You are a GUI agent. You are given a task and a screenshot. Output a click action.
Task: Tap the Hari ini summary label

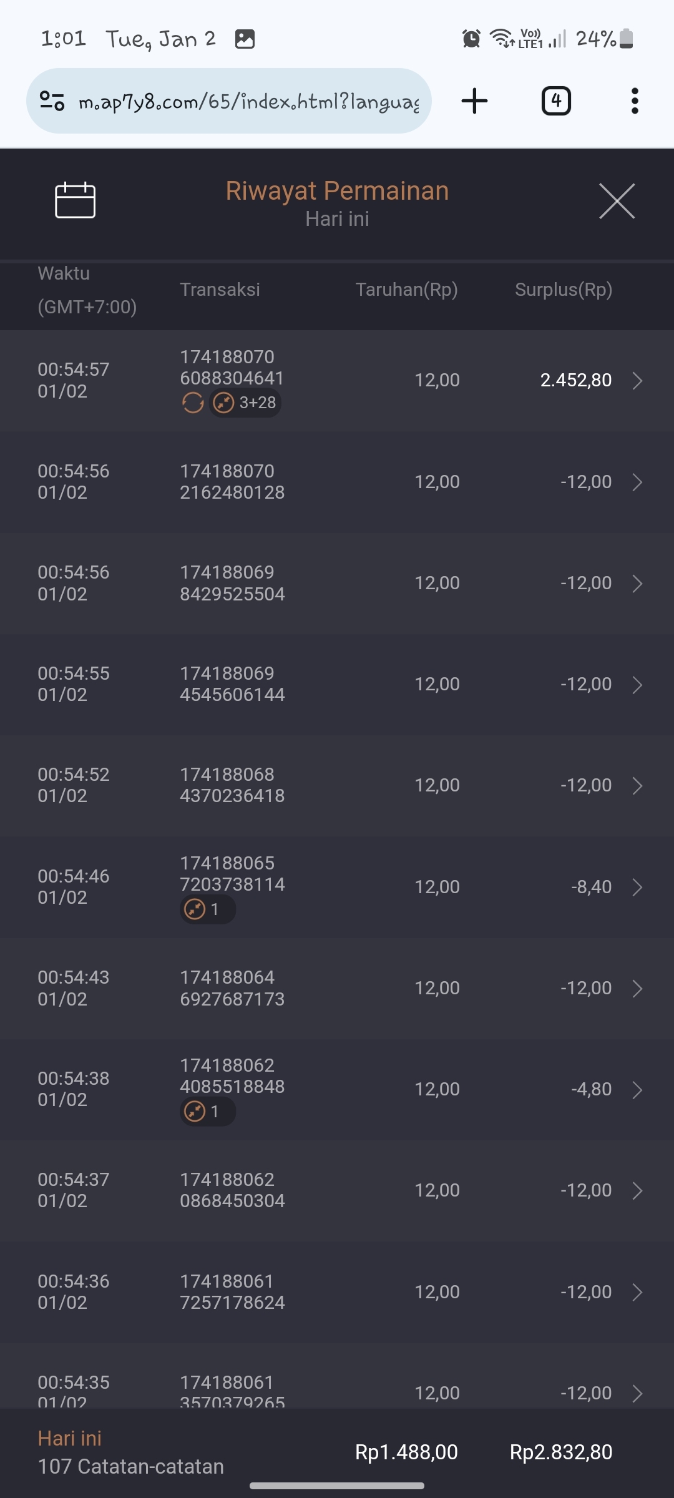[x=69, y=1439]
